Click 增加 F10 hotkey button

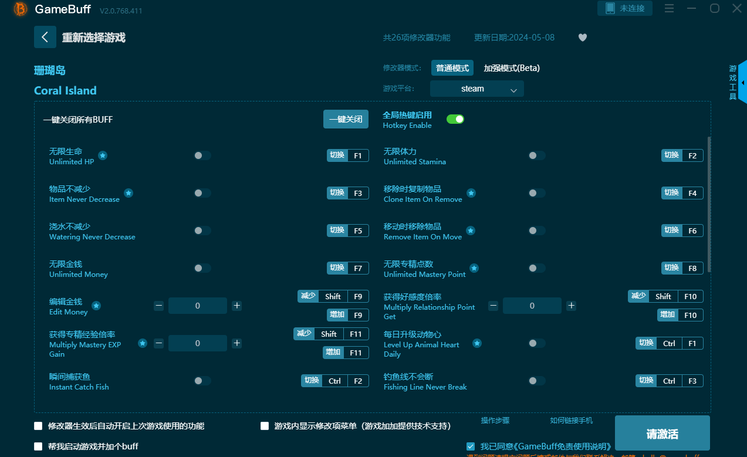(x=680, y=315)
